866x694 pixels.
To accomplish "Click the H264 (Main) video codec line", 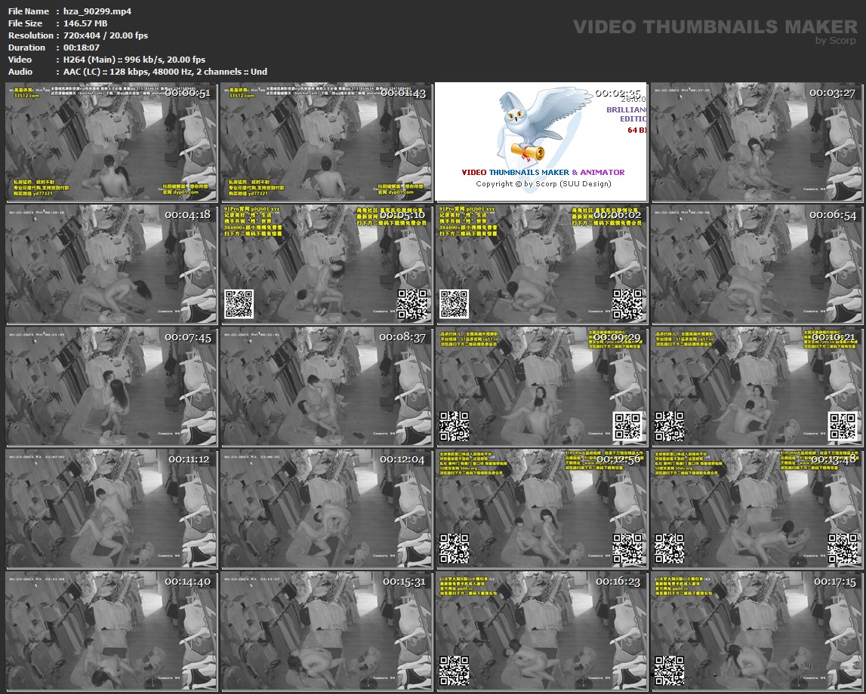I will [134, 60].
